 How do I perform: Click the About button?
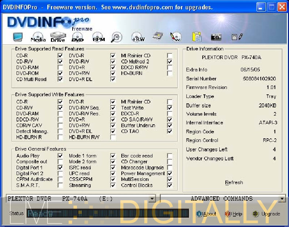(x=206, y=214)
